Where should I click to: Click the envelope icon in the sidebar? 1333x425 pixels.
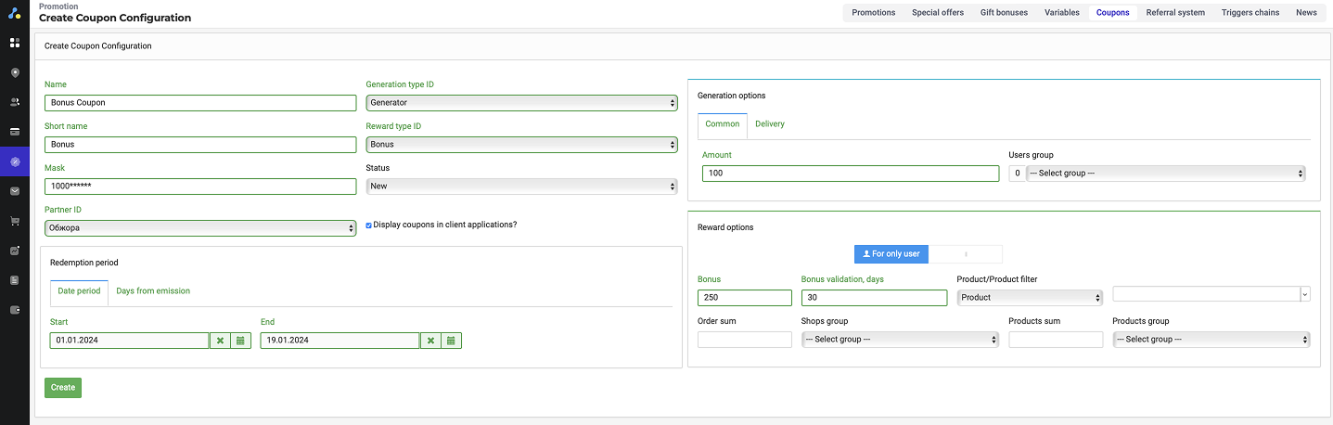(x=15, y=191)
